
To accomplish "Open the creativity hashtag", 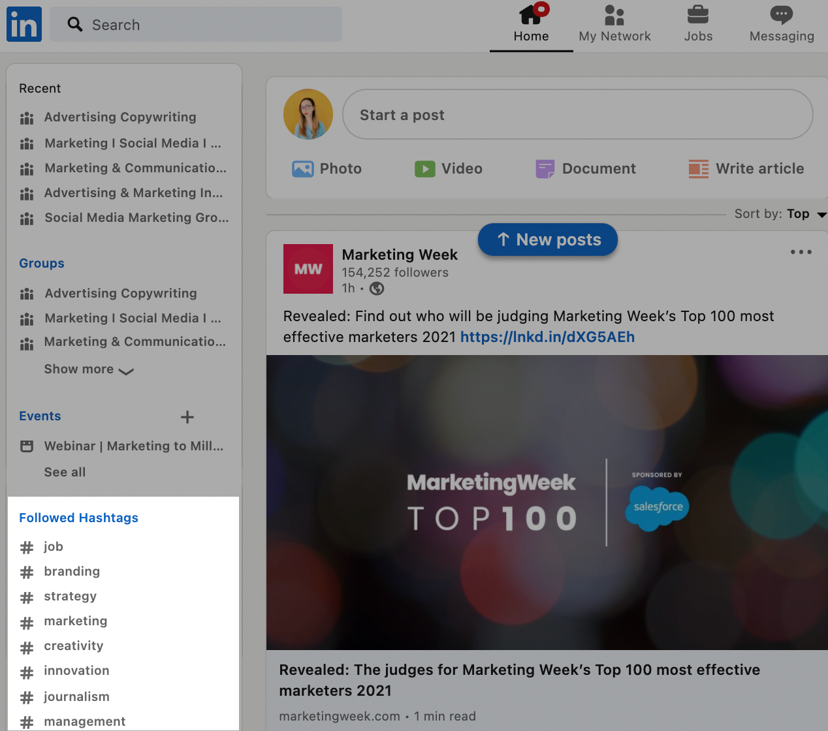I will (74, 646).
